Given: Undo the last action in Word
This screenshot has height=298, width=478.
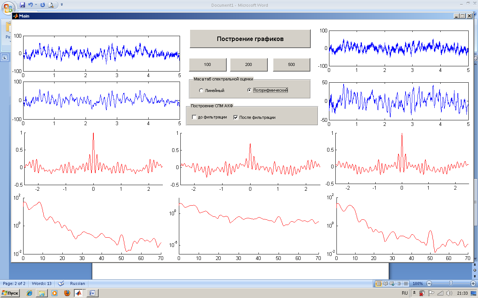Looking at the screenshot, I should pos(30,5).
